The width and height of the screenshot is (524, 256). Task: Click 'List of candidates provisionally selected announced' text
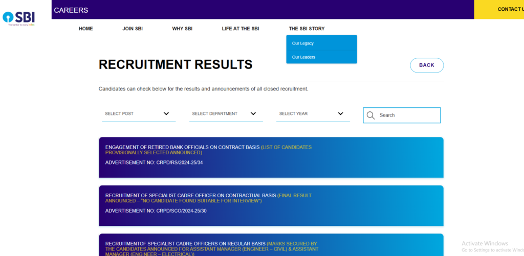pyautogui.click(x=209, y=150)
